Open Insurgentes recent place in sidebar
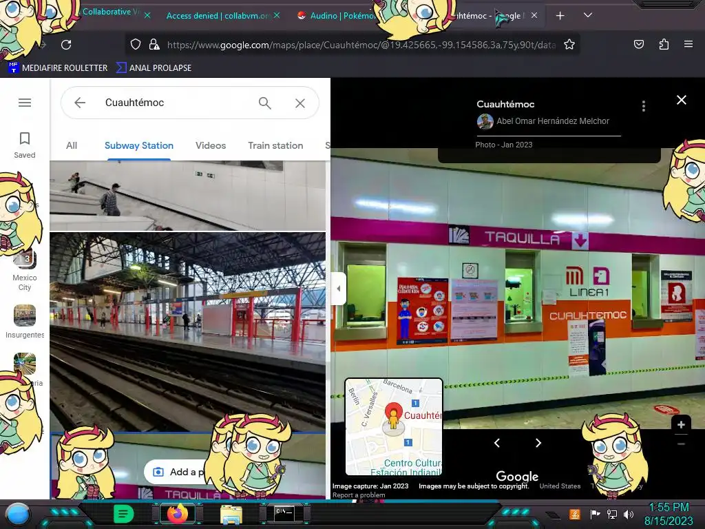Image resolution: width=705 pixels, height=529 pixels. coord(25,321)
